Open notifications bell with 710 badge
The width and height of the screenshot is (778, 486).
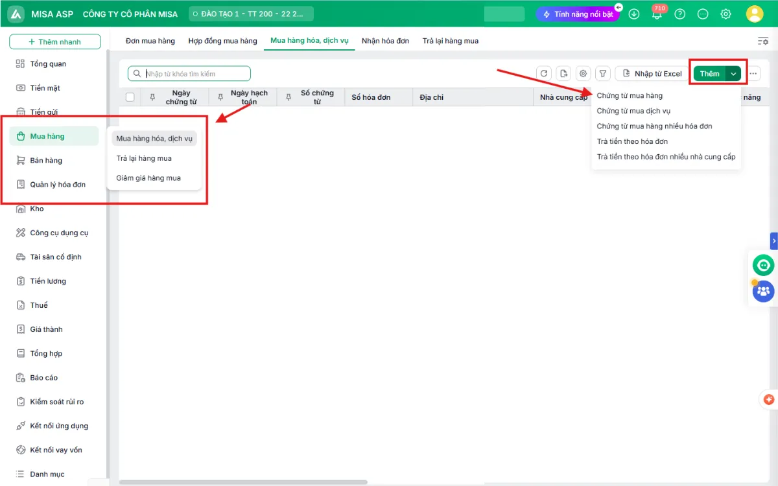point(657,14)
